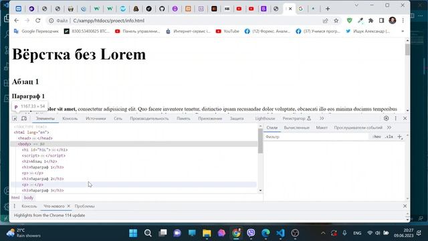Close the DevTools bottom drawer

point(405,206)
